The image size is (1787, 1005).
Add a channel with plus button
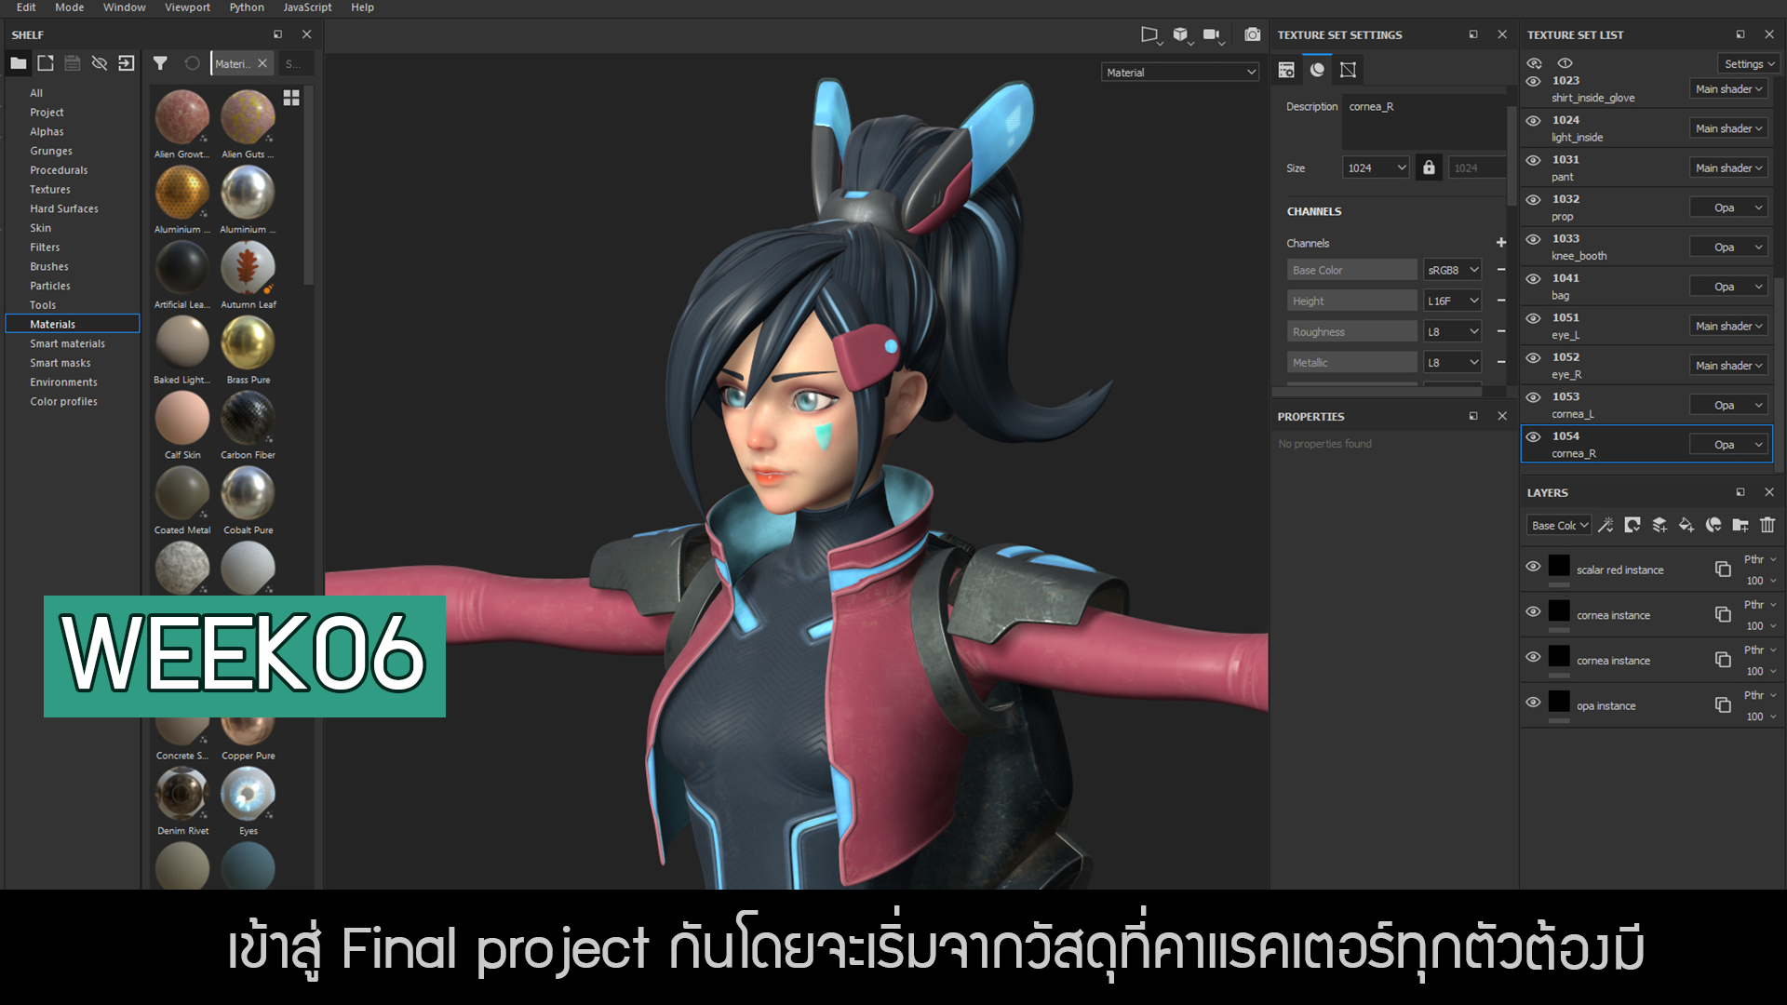(x=1500, y=243)
